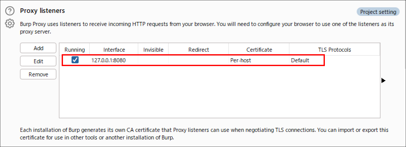Sort by the Redirect column header
The height and width of the screenshot is (147, 406).
coord(198,49)
